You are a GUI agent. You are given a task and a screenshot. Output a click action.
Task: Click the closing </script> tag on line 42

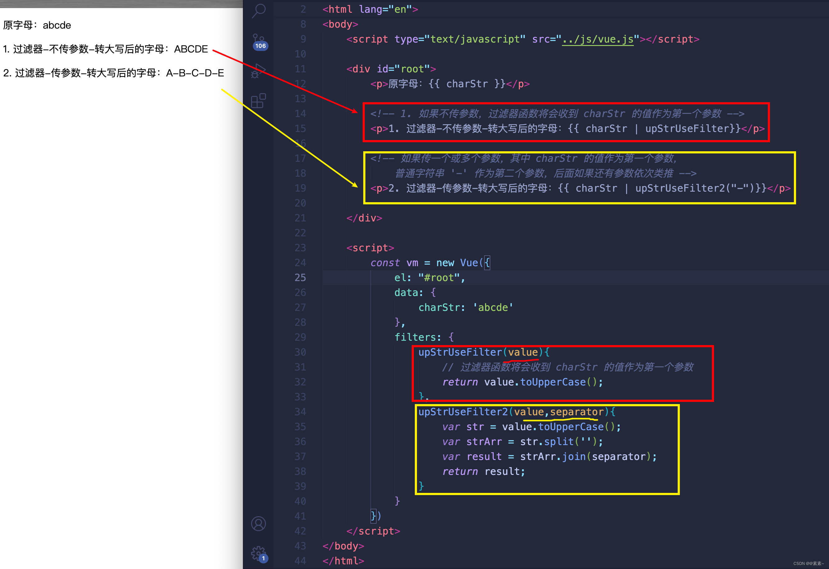[x=373, y=531]
